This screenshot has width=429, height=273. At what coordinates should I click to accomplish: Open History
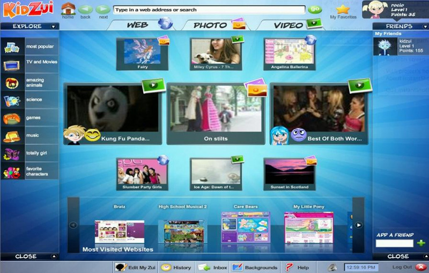(176, 267)
